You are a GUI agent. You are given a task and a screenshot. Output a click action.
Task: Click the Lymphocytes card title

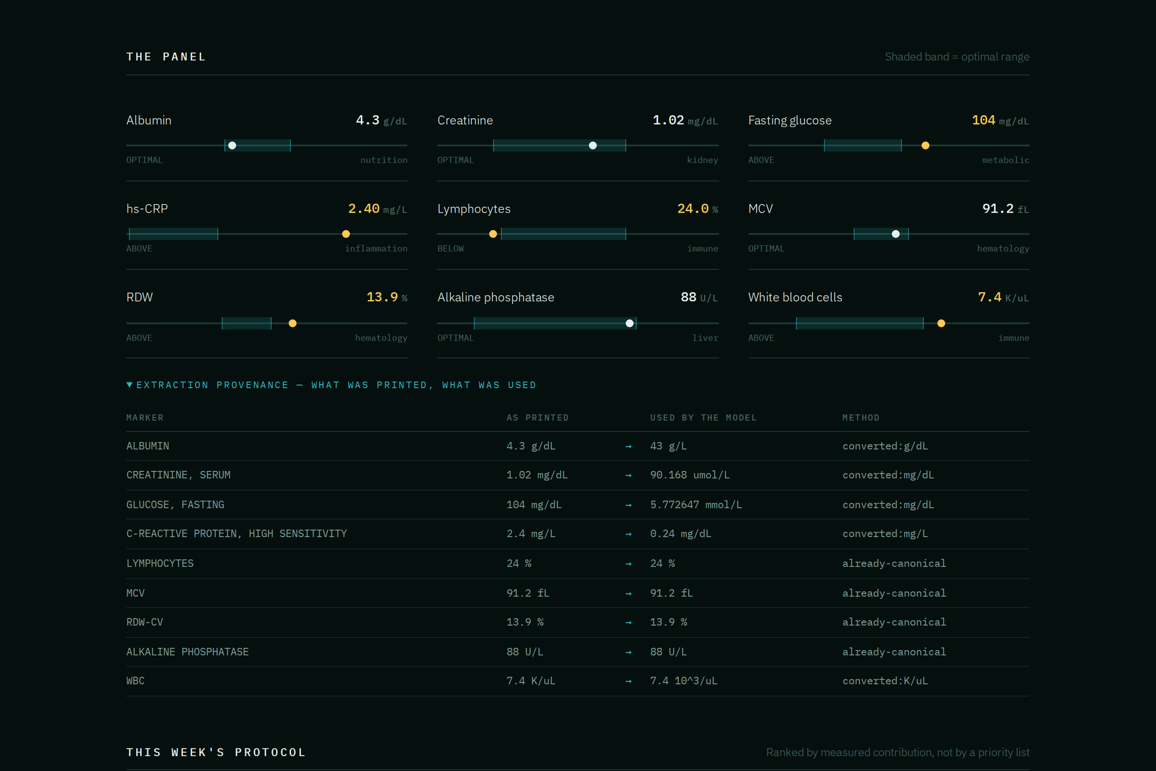[474, 209]
